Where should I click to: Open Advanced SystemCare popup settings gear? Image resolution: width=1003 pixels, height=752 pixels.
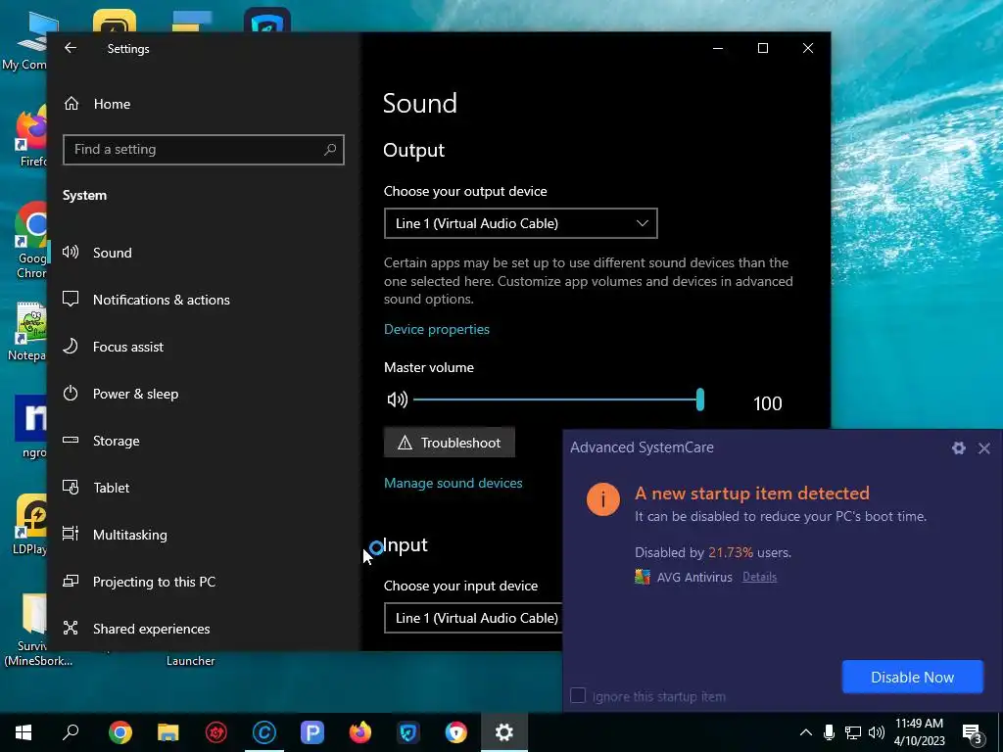point(958,448)
